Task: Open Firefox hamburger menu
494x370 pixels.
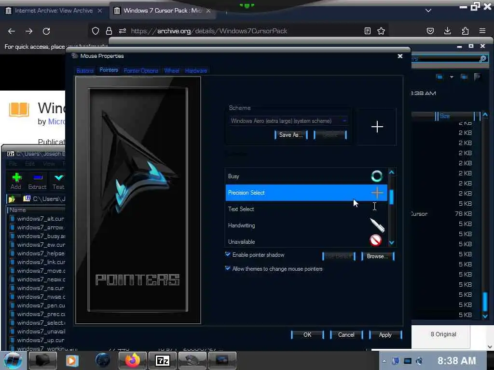Action: coord(482,31)
